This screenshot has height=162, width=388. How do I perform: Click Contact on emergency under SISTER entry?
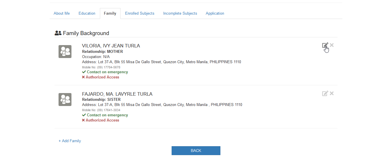105,115
